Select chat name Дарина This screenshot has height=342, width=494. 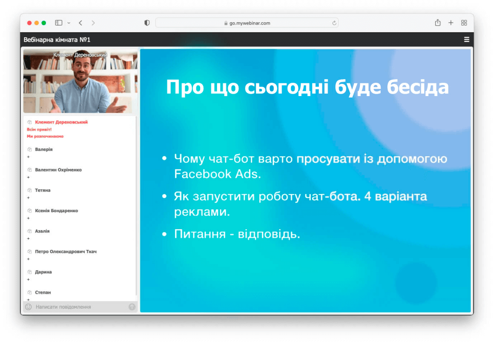pos(43,272)
